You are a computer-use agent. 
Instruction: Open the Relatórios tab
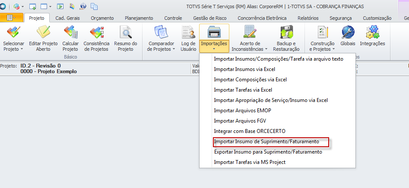tap(308, 18)
